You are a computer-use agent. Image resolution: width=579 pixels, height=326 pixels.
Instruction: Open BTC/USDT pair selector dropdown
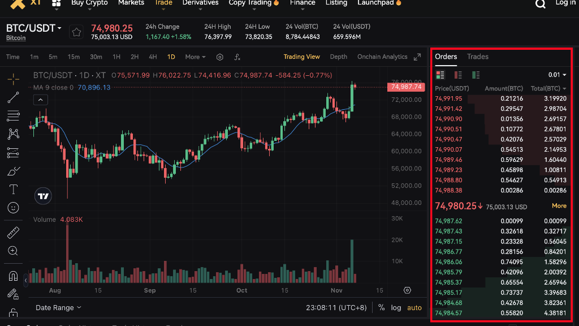(x=33, y=28)
